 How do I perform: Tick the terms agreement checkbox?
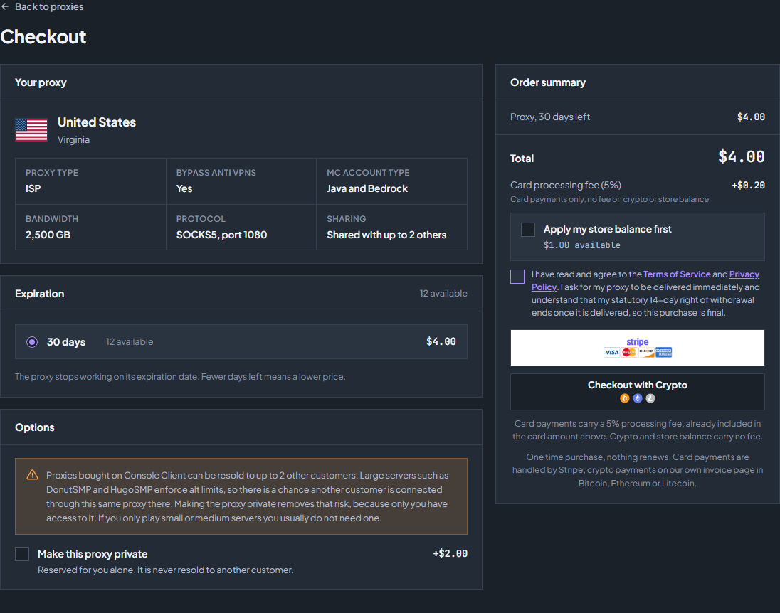[x=517, y=277]
